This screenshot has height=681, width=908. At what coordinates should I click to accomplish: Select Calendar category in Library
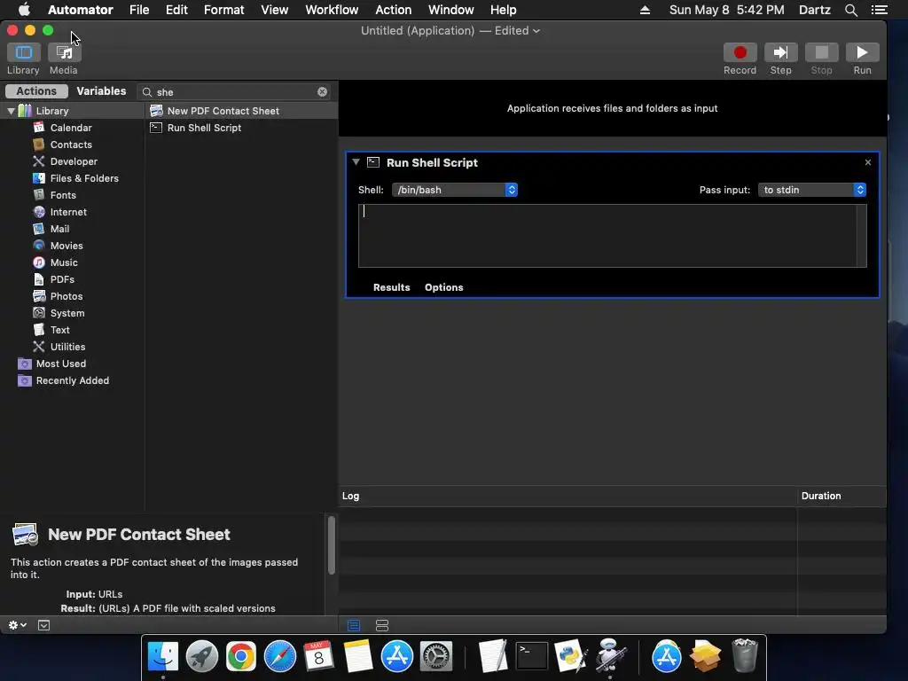pyautogui.click(x=71, y=128)
